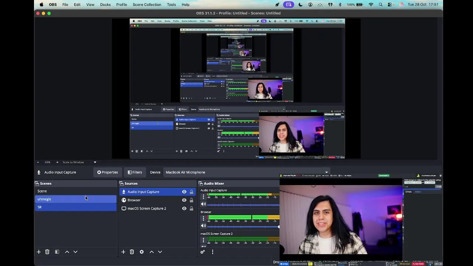This screenshot has height=266, width=473.
Task: Open macOS Spotlight search icon
Action: 381,4
